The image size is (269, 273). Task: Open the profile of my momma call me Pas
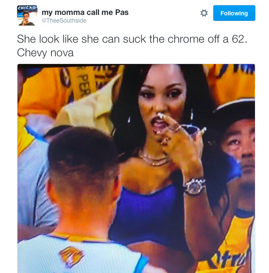tap(85, 12)
